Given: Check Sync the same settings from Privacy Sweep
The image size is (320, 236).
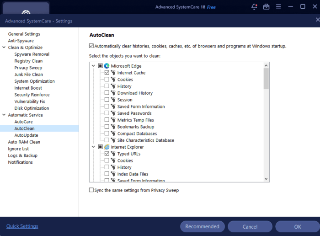Looking at the screenshot, I should pyautogui.click(x=91, y=190).
